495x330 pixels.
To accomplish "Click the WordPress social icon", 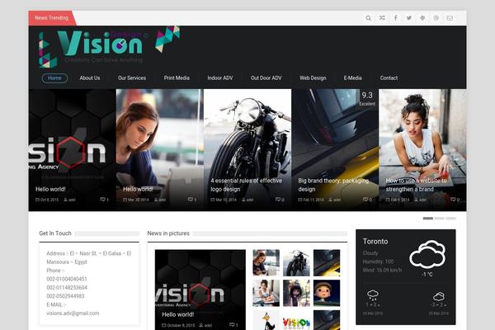I will pos(436,18).
